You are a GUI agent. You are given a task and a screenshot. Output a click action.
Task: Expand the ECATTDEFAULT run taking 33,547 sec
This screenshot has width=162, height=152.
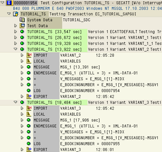coord(15,32)
